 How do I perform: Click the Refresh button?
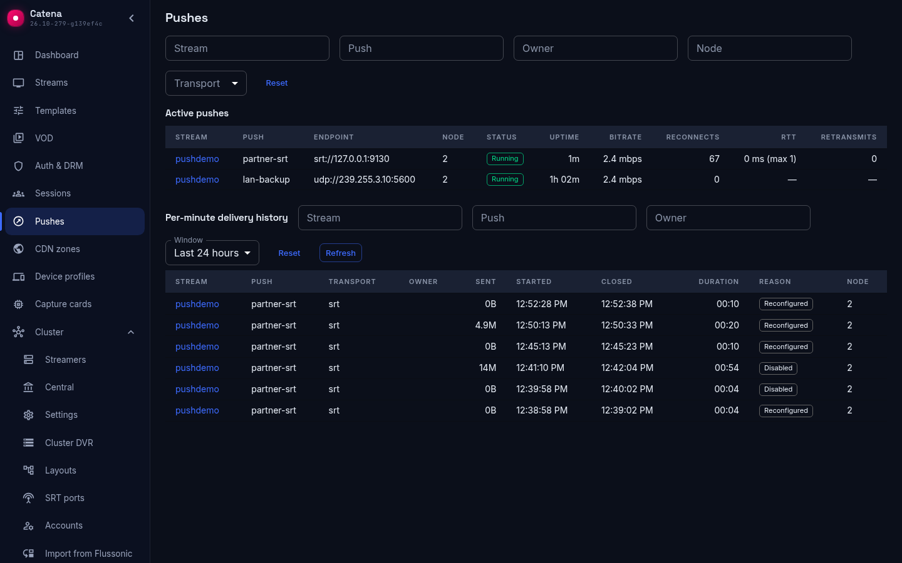click(x=341, y=253)
